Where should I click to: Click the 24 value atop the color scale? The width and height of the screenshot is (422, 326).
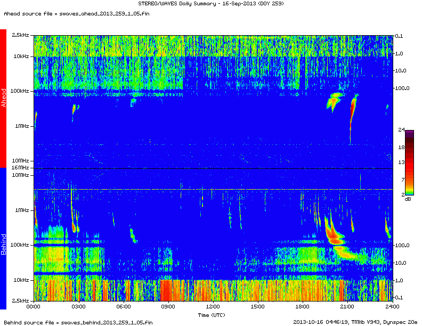[x=402, y=129]
